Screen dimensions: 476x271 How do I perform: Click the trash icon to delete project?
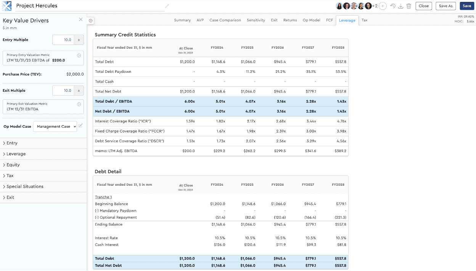(409, 6)
